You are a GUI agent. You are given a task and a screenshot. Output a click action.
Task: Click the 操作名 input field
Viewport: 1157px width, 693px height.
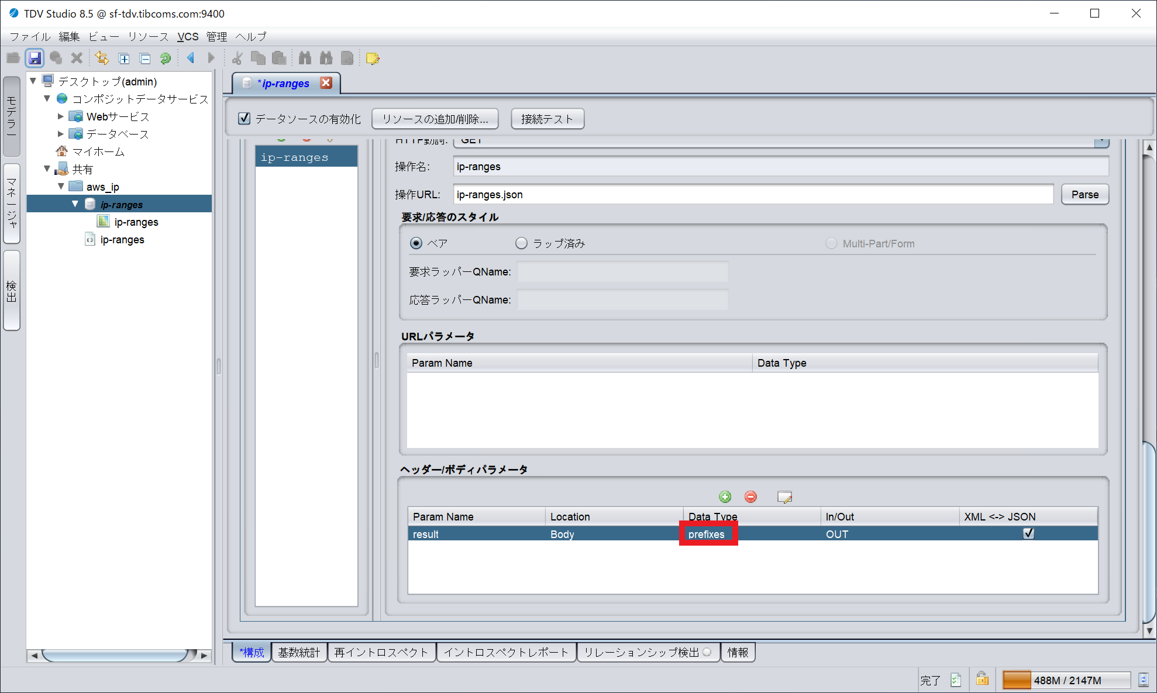pos(781,166)
